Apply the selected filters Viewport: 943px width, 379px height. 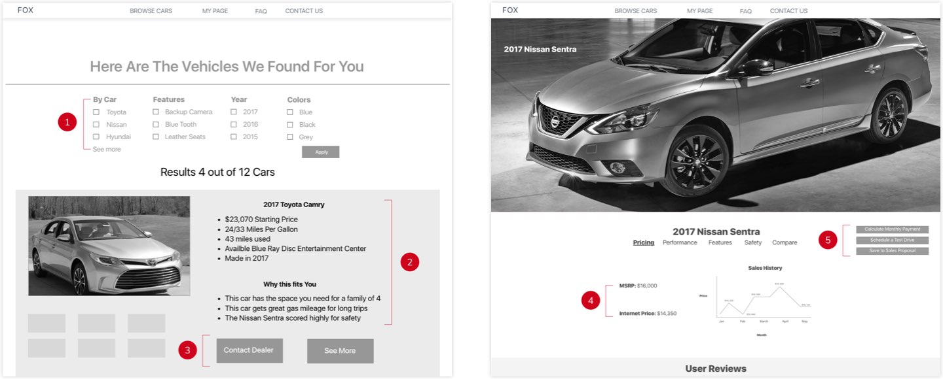point(321,152)
